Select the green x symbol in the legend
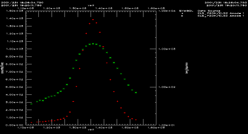The image size is (248, 134). pyautogui.click(x=182, y=16)
